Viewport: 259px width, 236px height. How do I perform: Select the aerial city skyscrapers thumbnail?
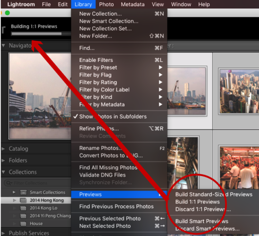[239, 92]
